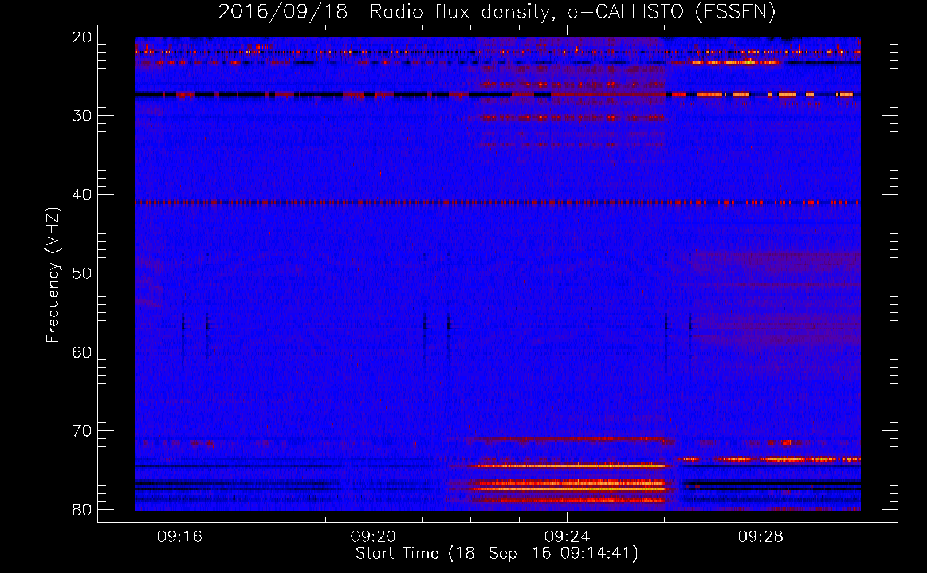Click the '60' frequency tick label
The height and width of the screenshot is (573, 927).
pyautogui.click(x=83, y=352)
